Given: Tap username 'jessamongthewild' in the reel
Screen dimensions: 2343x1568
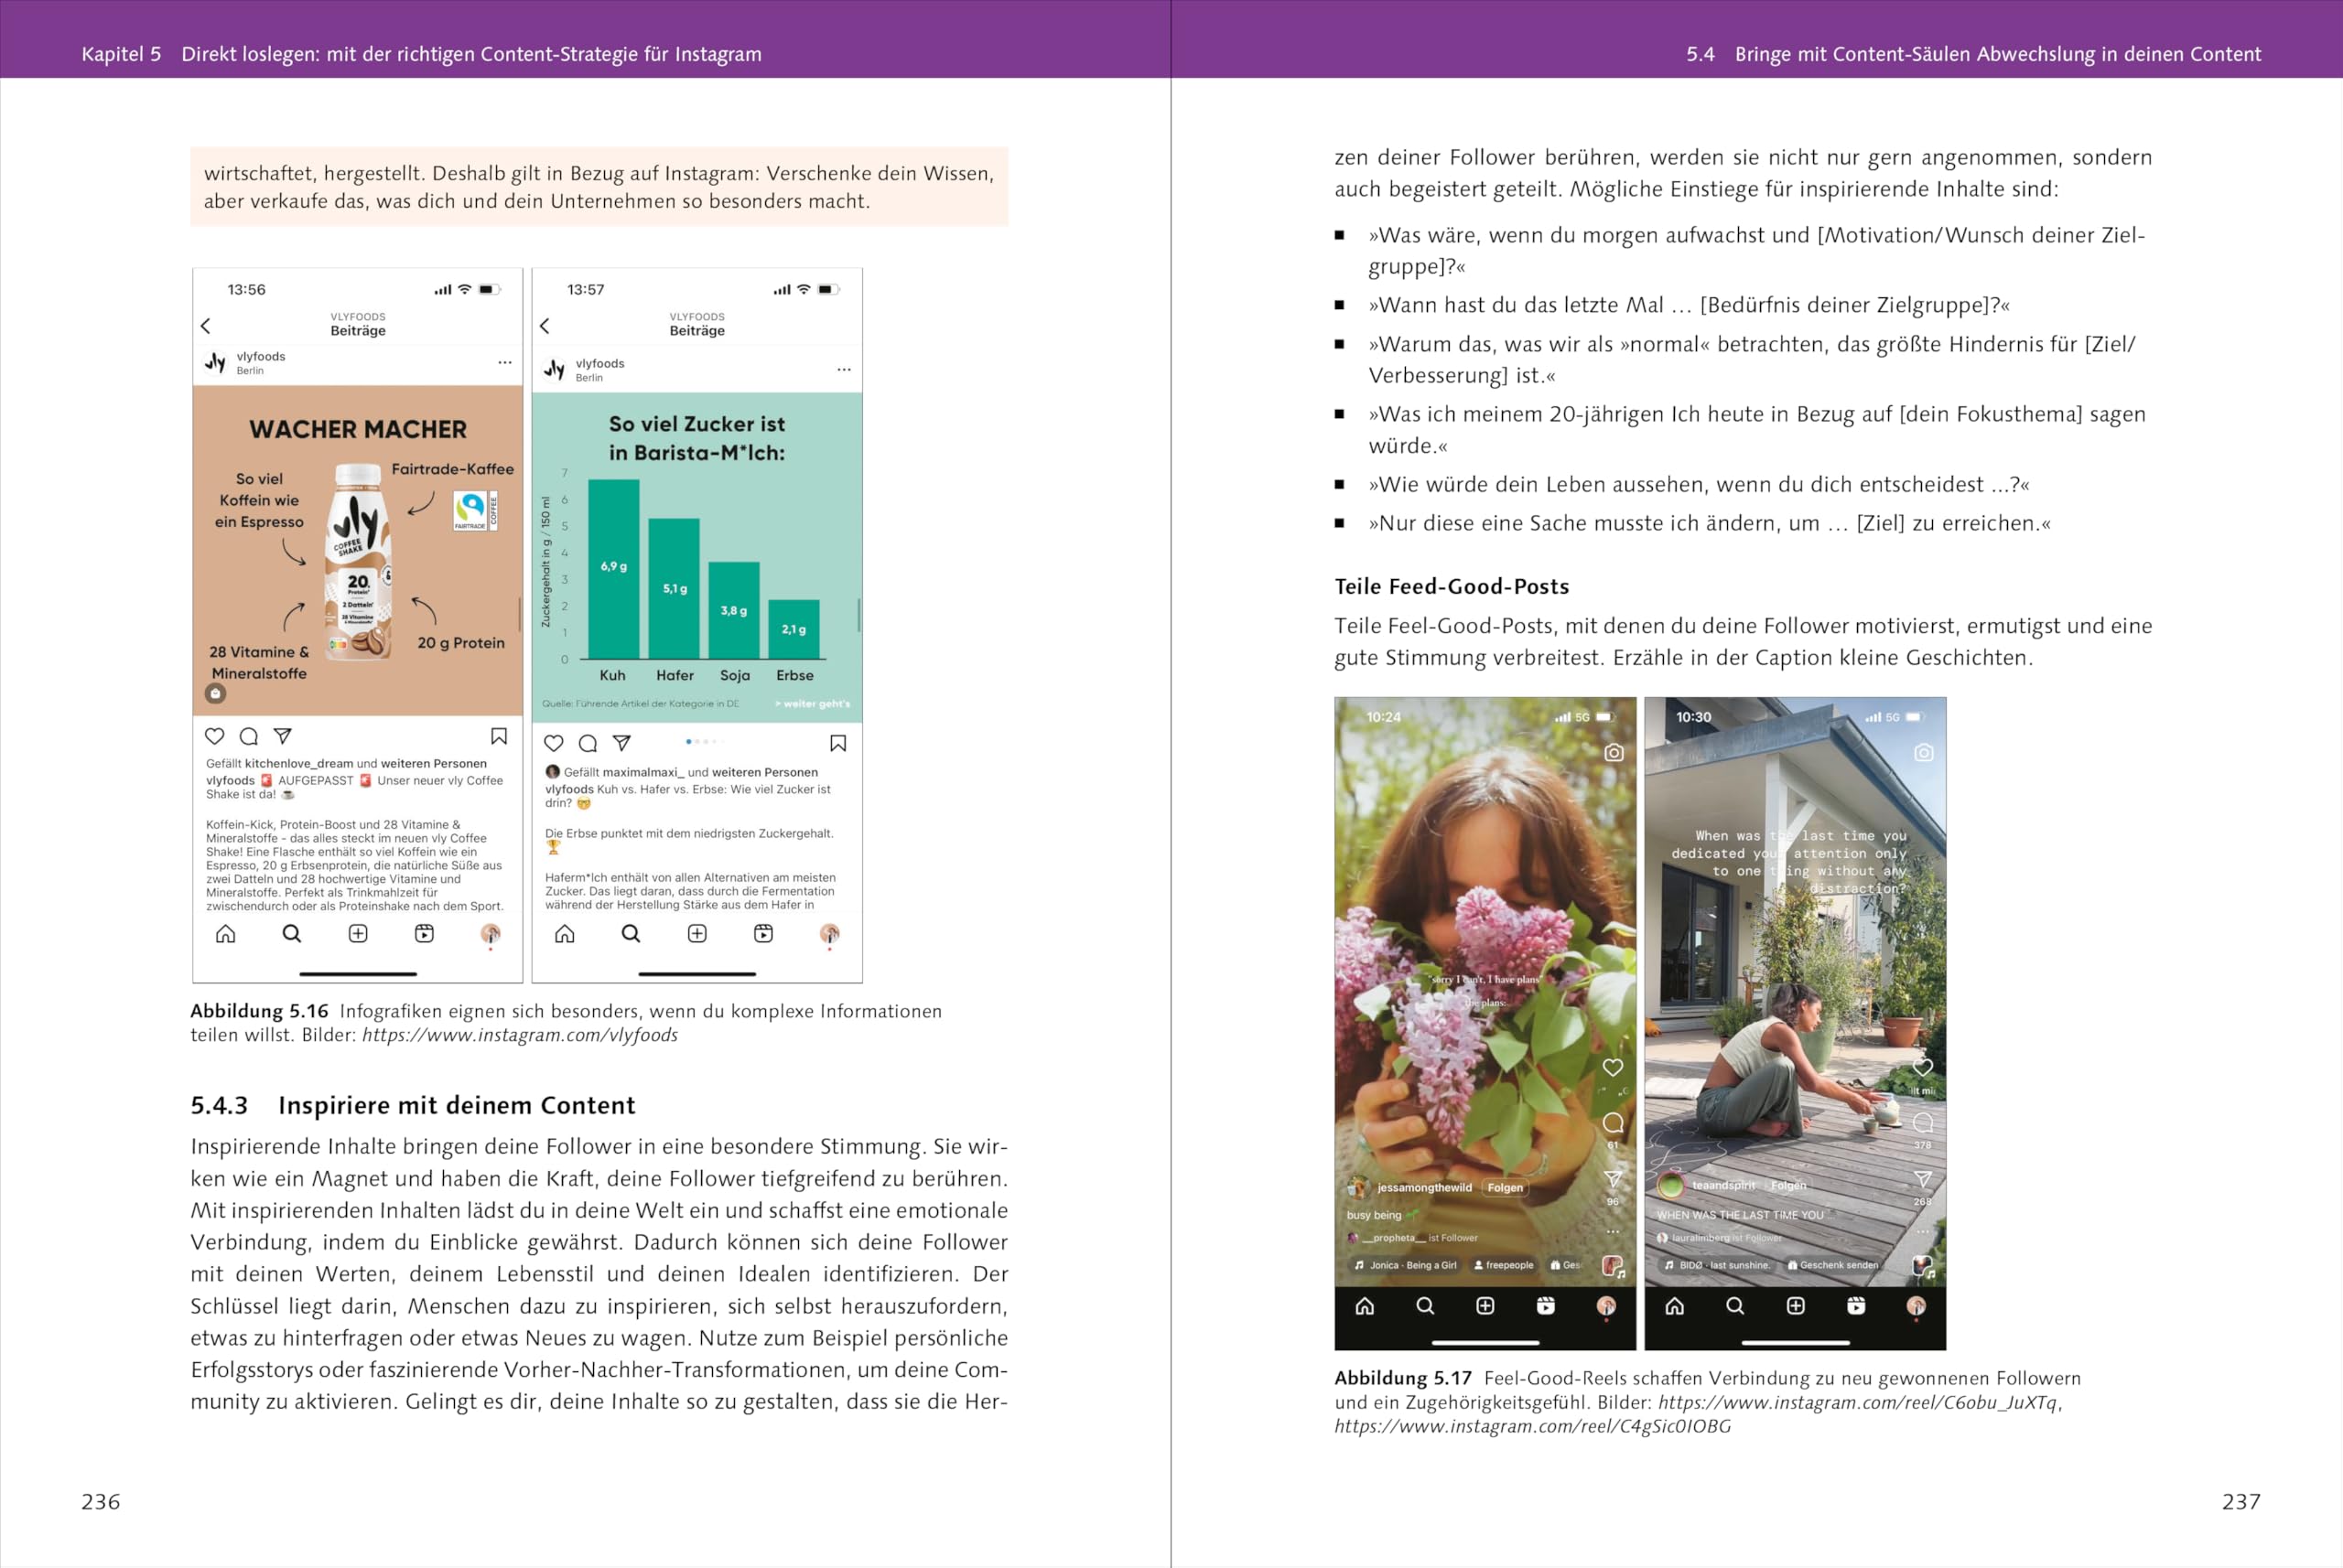Looking at the screenshot, I should pos(1425,1188).
